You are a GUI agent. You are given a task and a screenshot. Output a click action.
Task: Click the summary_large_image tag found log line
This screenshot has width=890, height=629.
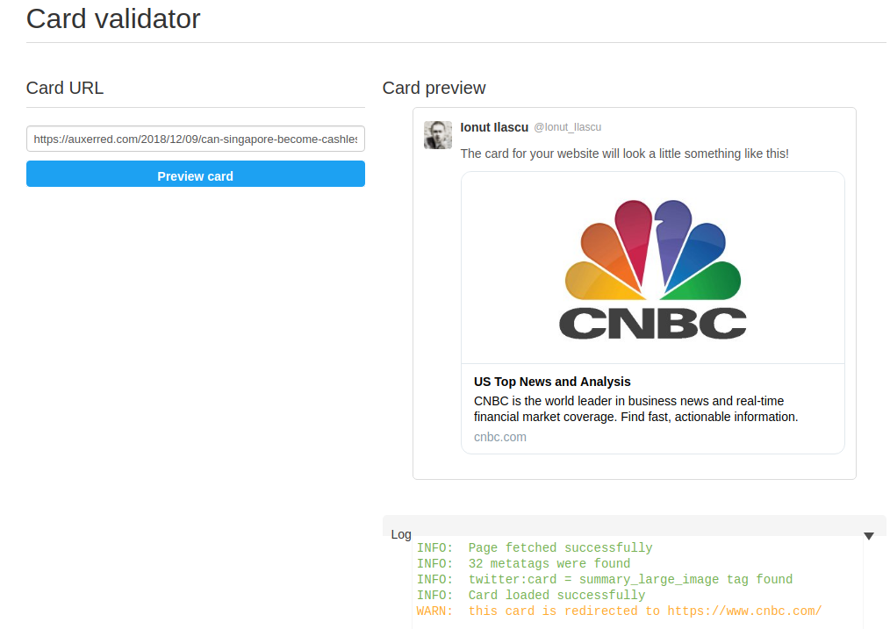tap(604, 580)
